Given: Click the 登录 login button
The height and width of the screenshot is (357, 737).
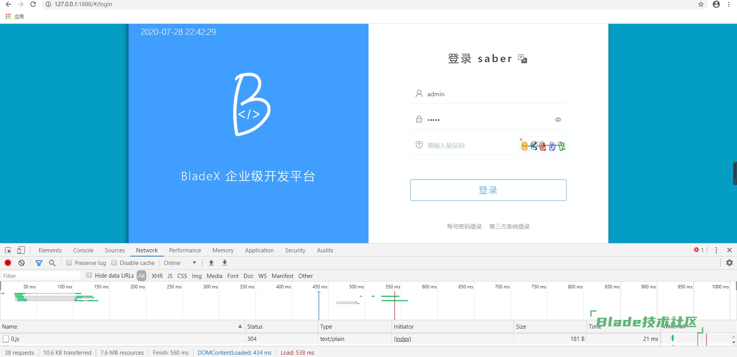Looking at the screenshot, I should pos(488,190).
